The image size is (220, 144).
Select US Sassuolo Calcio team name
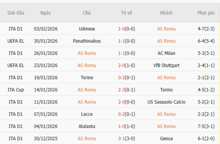[166, 102]
